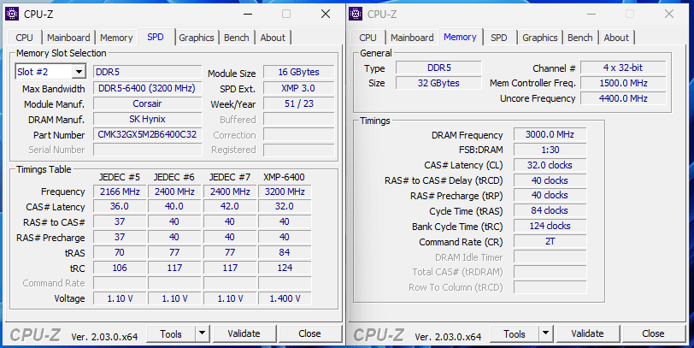Click Validate button in the right window
The height and width of the screenshot is (348, 694).
tap(587, 333)
